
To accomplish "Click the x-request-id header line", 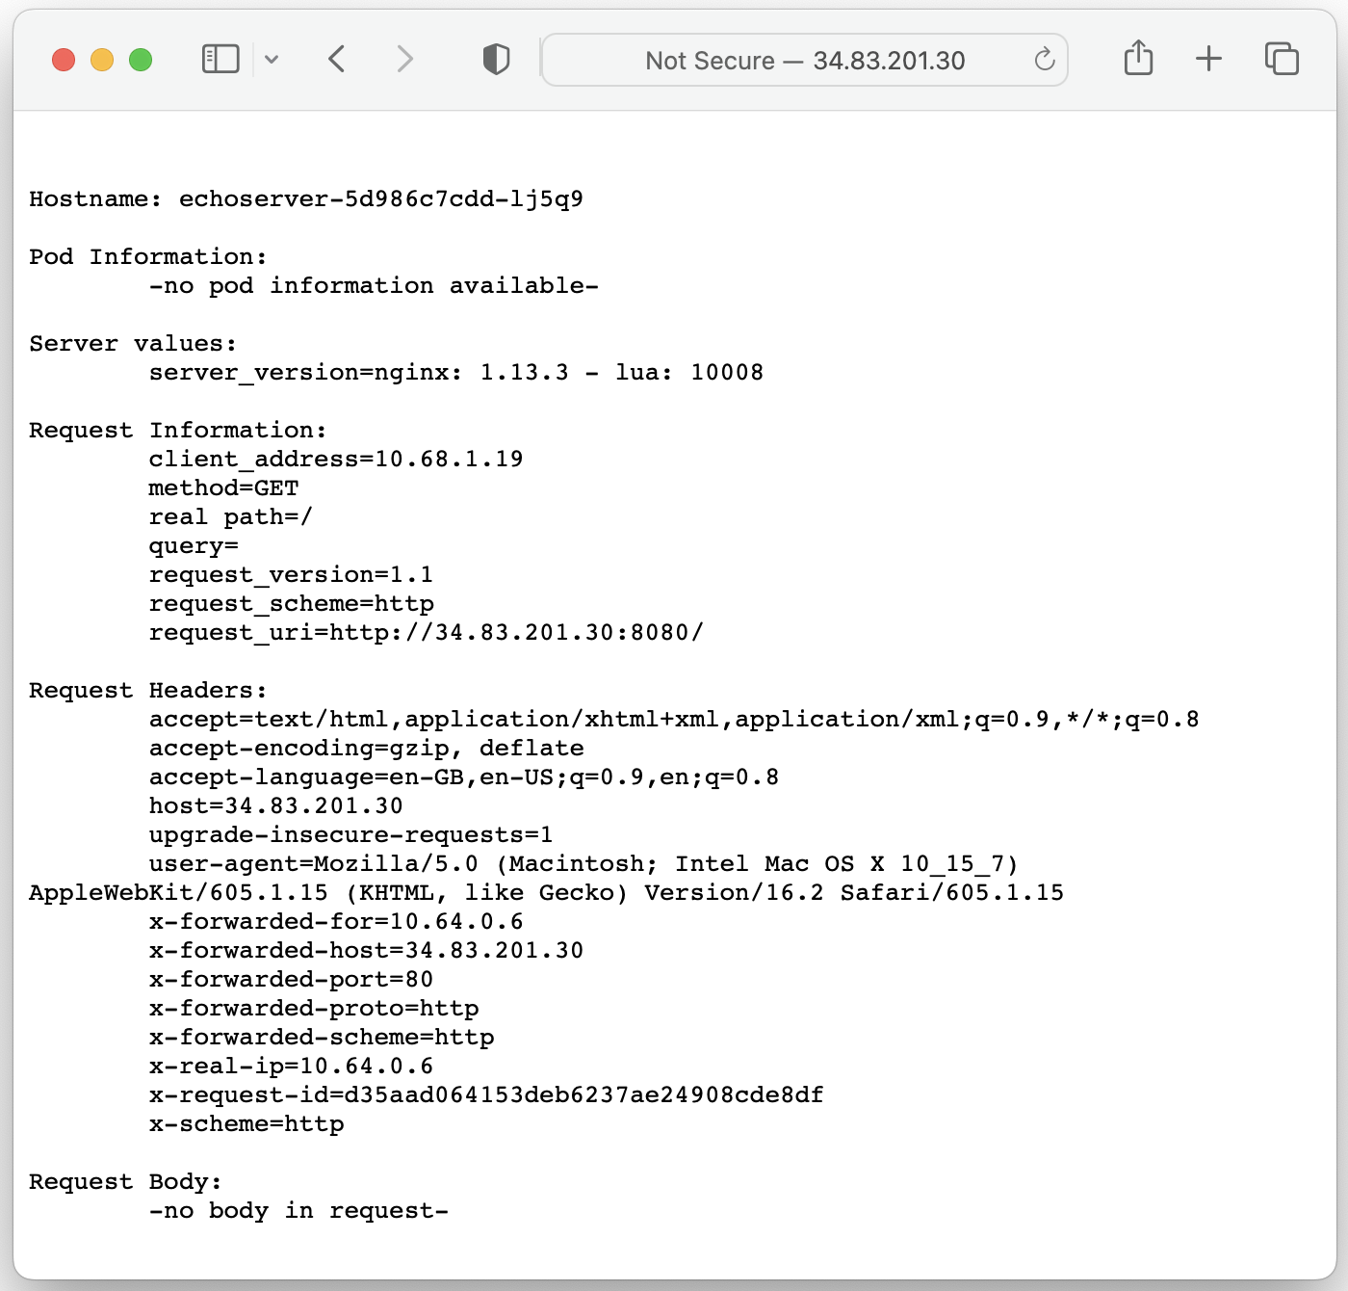I will click(x=486, y=1095).
